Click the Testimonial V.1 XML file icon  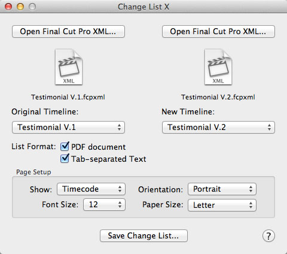point(69,67)
